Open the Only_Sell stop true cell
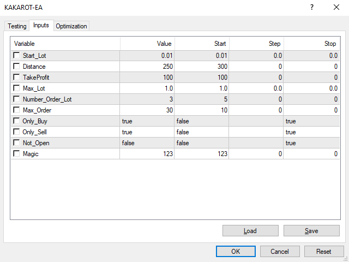Image resolution: width=349 pixels, height=262 pixels. (311, 132)
